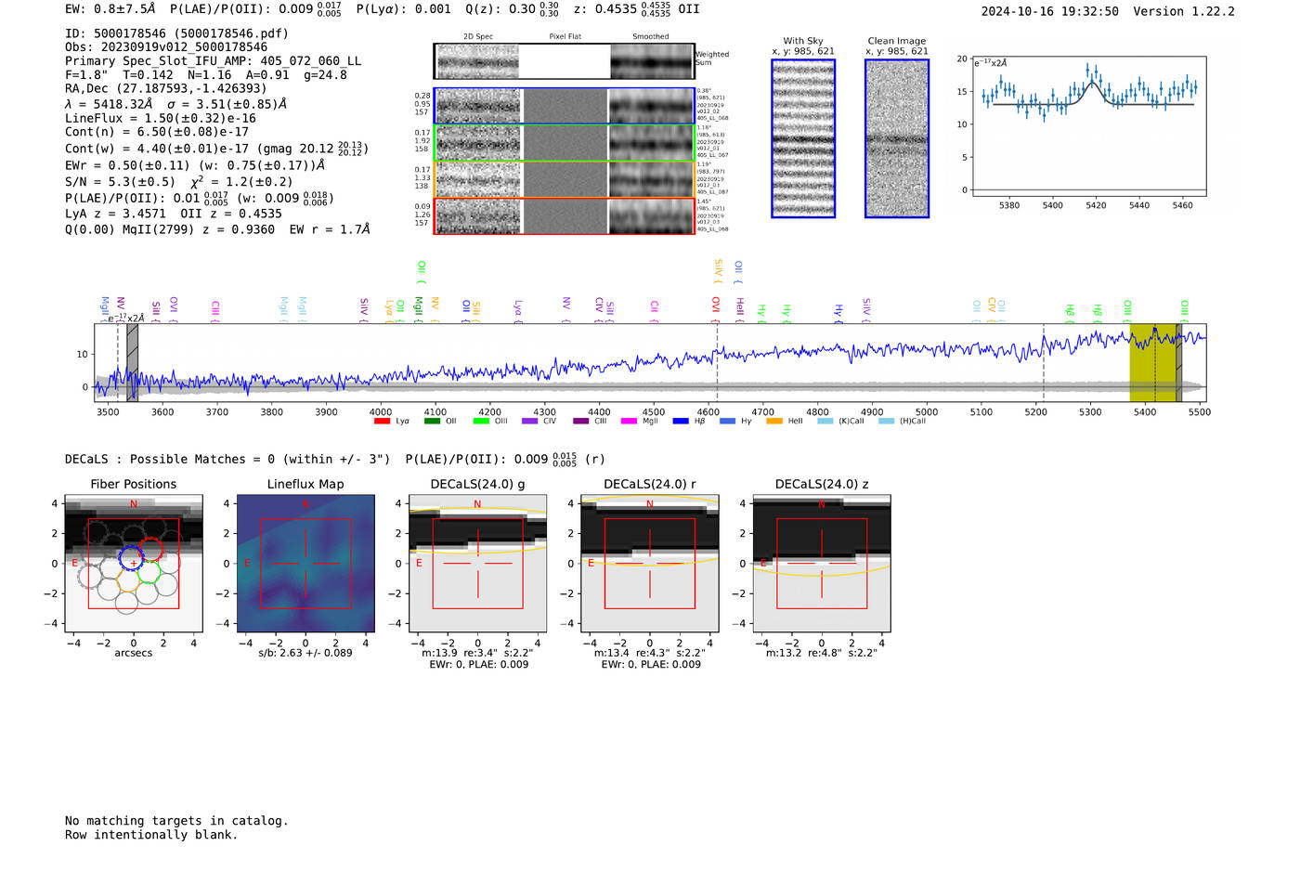The width and height of the screenshot is (1300, 885).
Task: Click the RA,Dec coordinates line
Action: 166,89
